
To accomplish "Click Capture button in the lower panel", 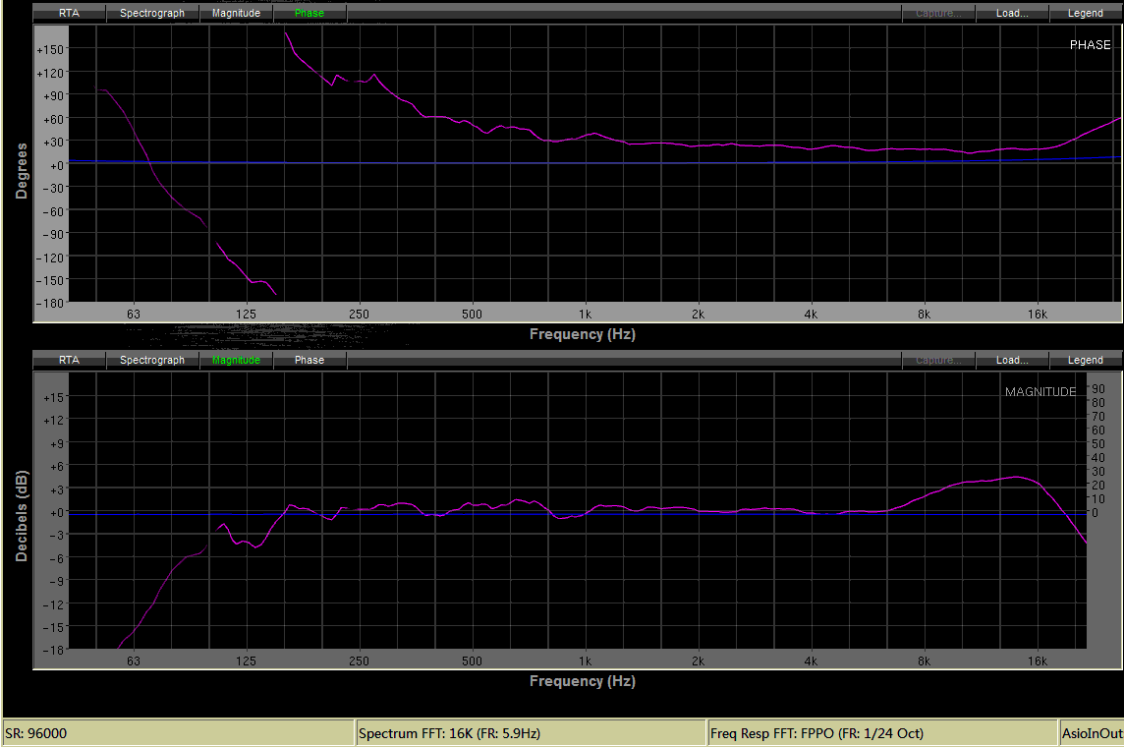I will (939, 361).
